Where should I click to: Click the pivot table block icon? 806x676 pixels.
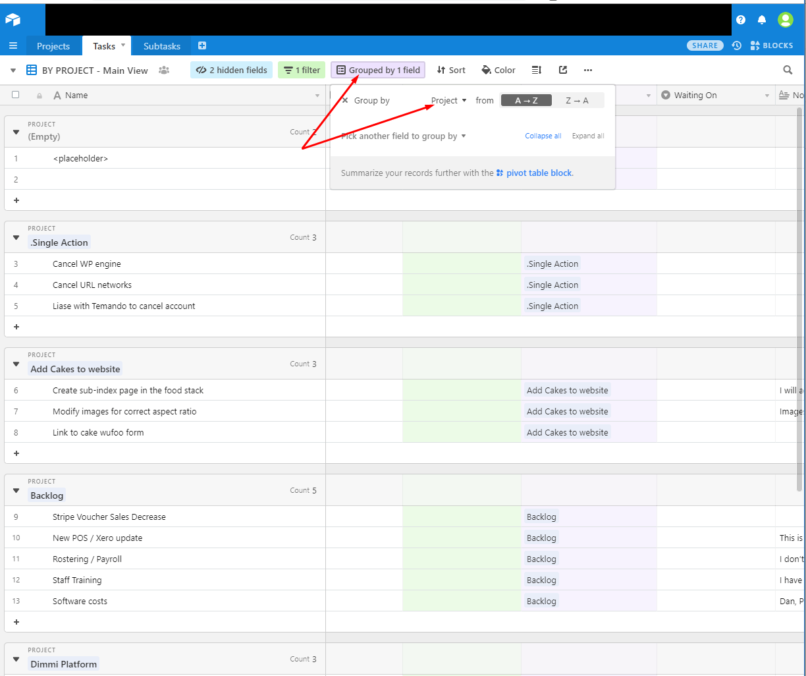click(500, 173)
